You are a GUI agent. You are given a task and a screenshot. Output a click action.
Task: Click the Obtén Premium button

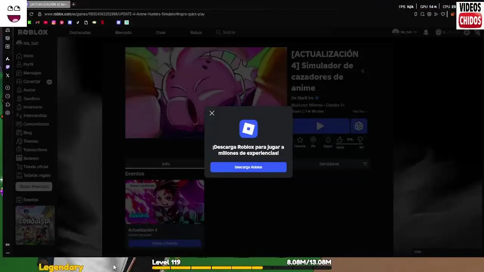coord(34,187)
